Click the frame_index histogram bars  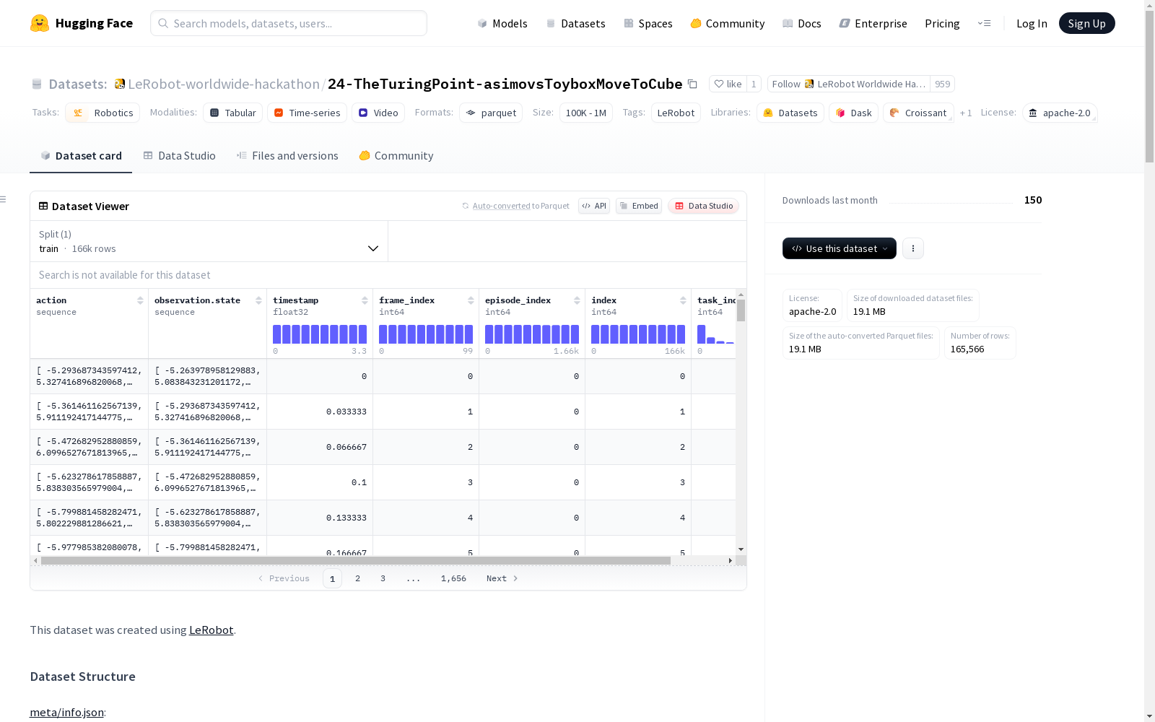click(x=426, y=334)
